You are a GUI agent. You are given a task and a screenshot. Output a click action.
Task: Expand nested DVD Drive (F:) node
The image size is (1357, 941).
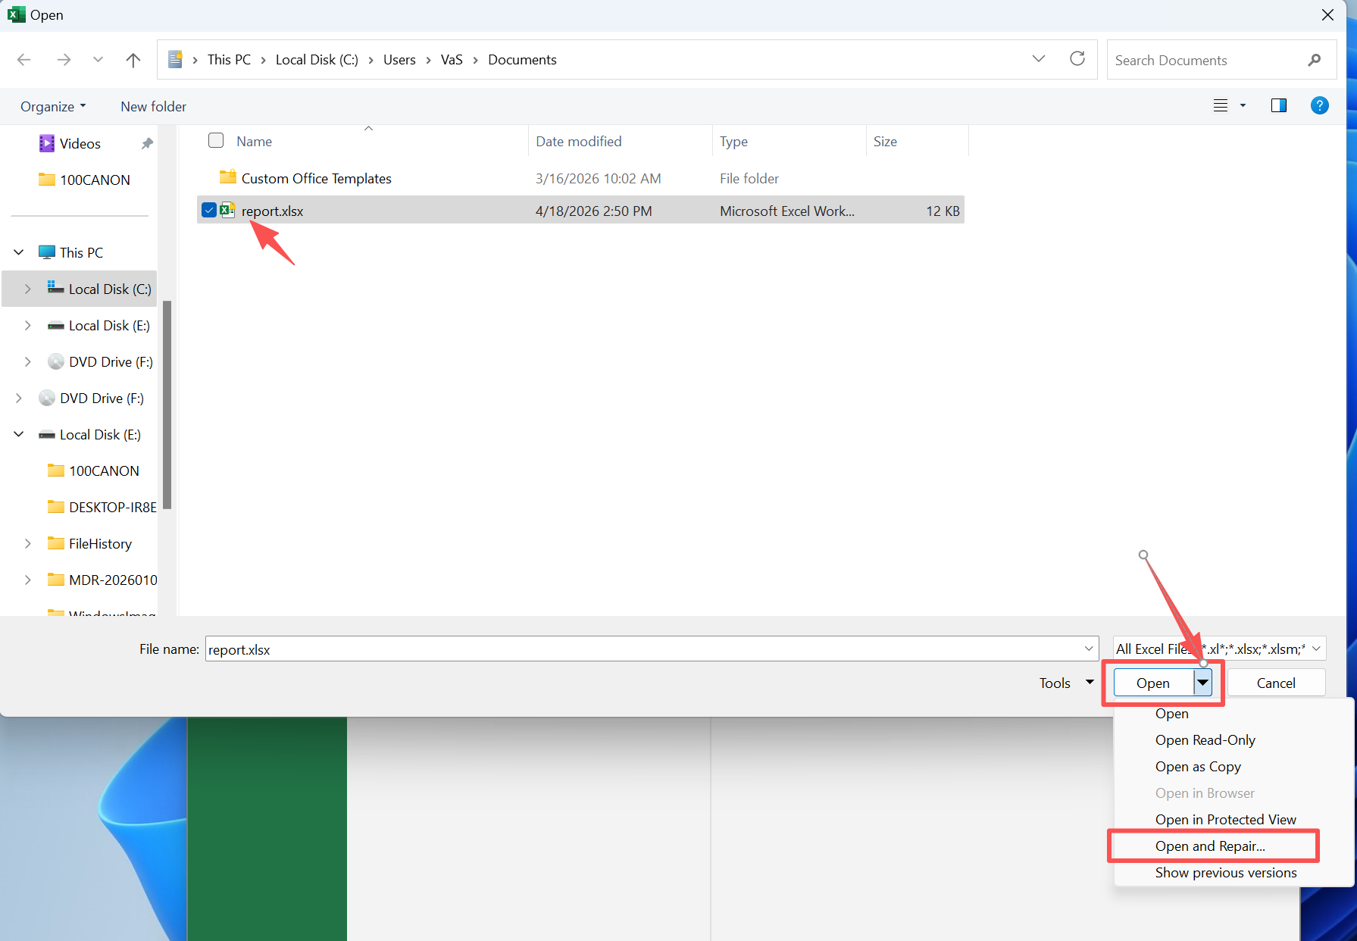pos(28,361)
